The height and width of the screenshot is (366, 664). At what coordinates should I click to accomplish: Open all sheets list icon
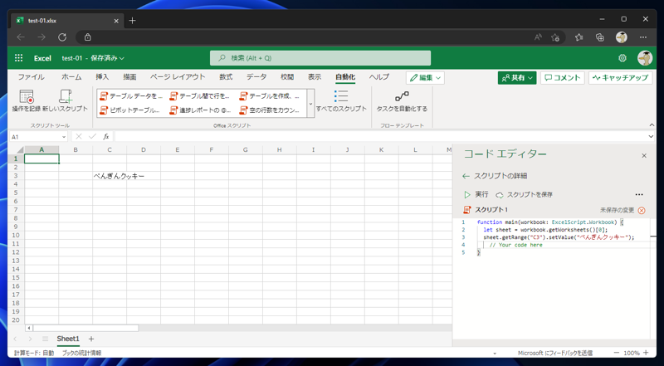tap(45, 339)
